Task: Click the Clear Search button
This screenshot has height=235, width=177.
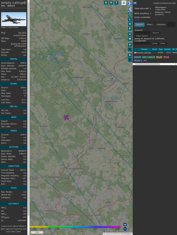Action: [x=142, y=36]
